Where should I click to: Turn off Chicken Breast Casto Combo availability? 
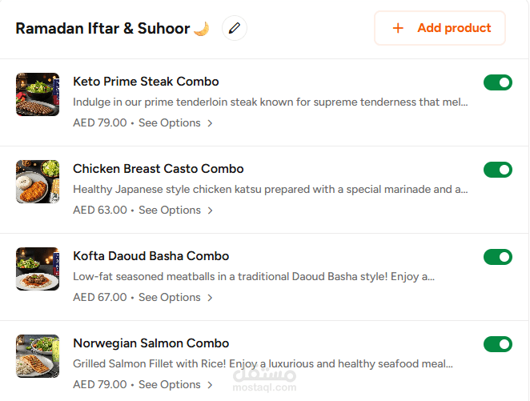pos(497,170)
